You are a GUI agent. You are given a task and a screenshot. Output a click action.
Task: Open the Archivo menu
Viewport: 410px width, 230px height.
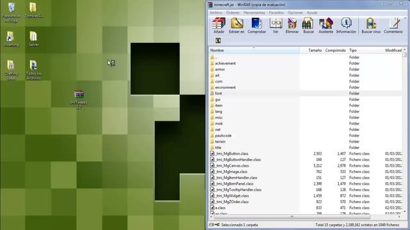click(x=216, y=13)
